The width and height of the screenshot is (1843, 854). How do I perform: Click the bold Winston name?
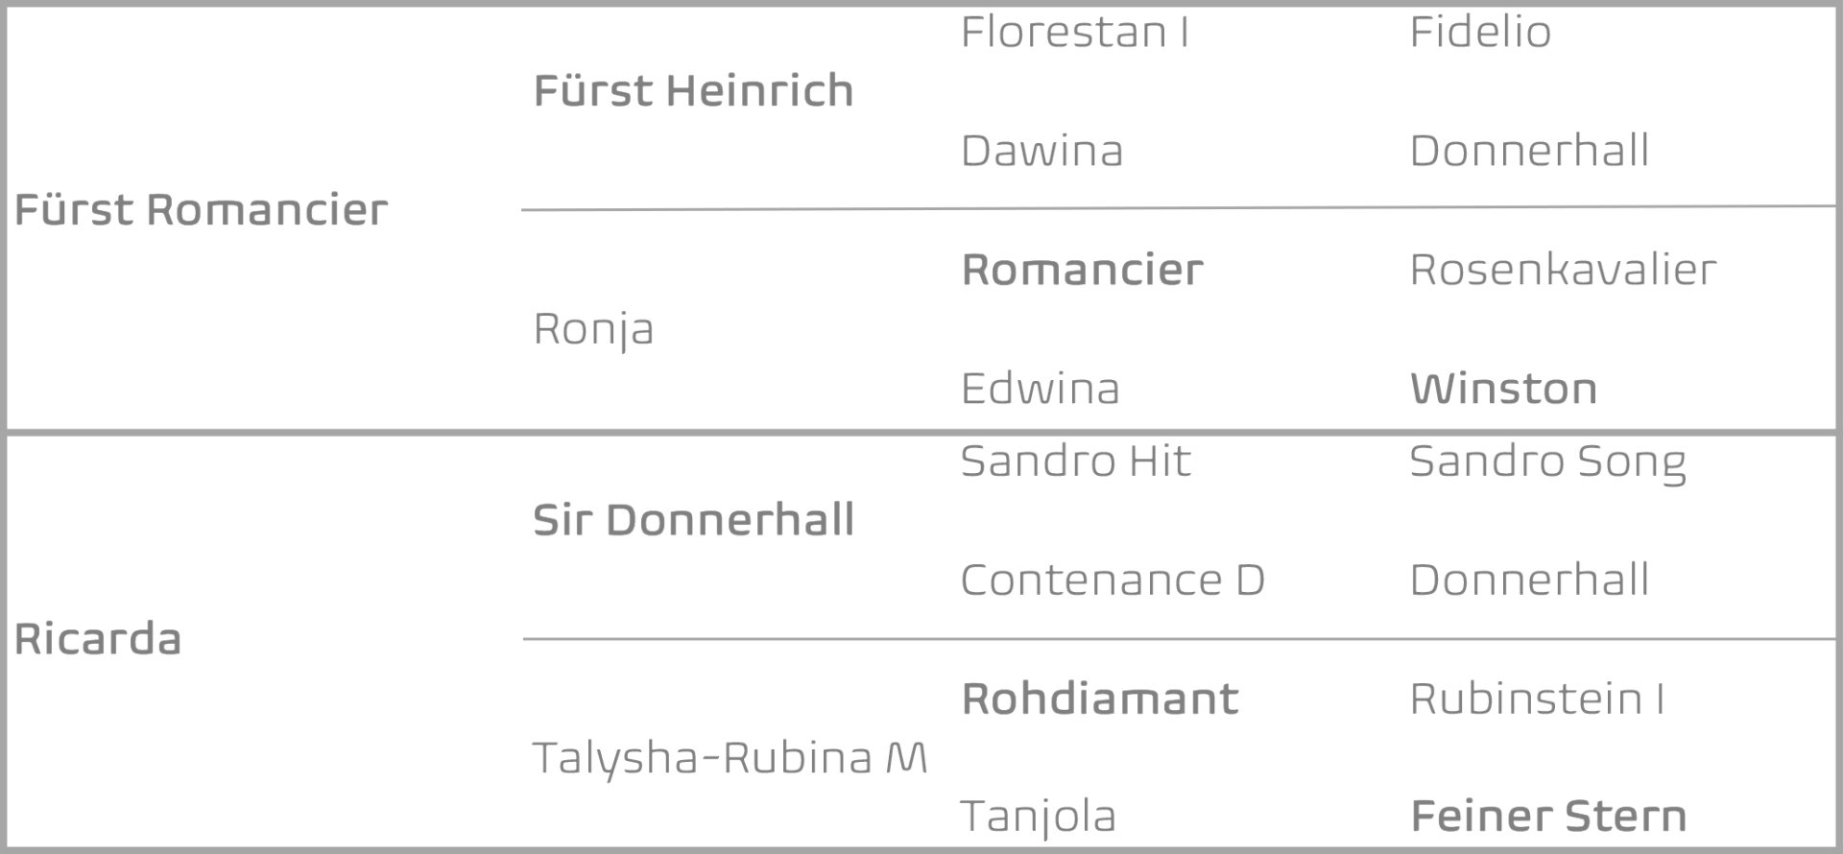point(1503,390)
